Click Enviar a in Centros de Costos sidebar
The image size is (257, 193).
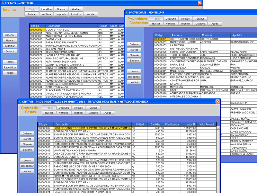tap(27, 150)
